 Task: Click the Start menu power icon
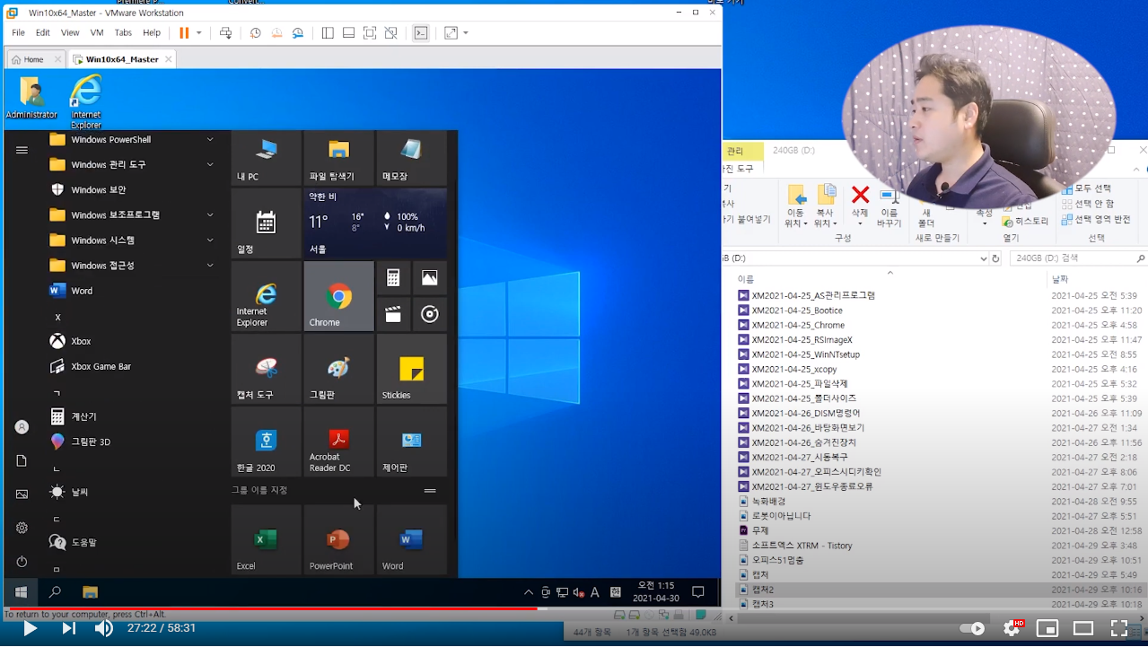22,562
